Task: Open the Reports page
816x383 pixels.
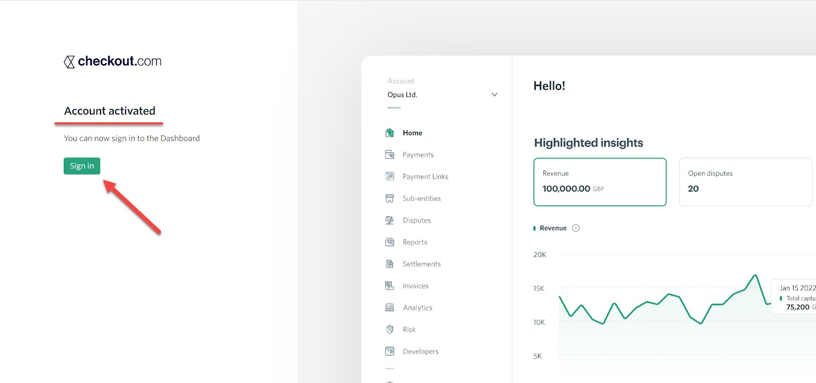Action: [415, 242]
